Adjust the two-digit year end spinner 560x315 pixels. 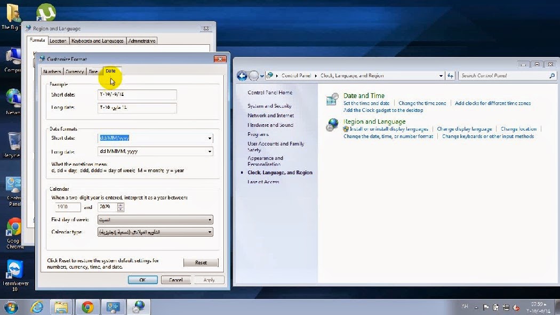pyautogui.click(x=121, y=207)
